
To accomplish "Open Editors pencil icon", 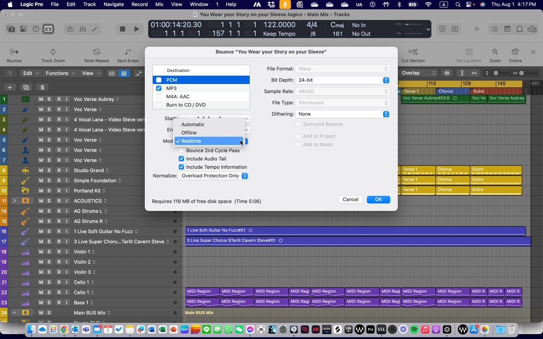I will 95,29.
